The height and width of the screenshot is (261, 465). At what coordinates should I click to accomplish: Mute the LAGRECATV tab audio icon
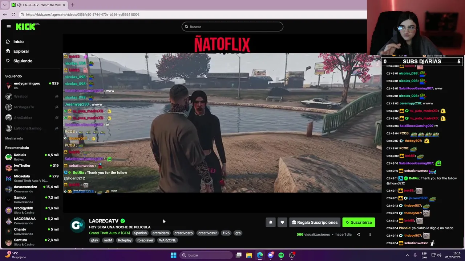click(19, 5)
